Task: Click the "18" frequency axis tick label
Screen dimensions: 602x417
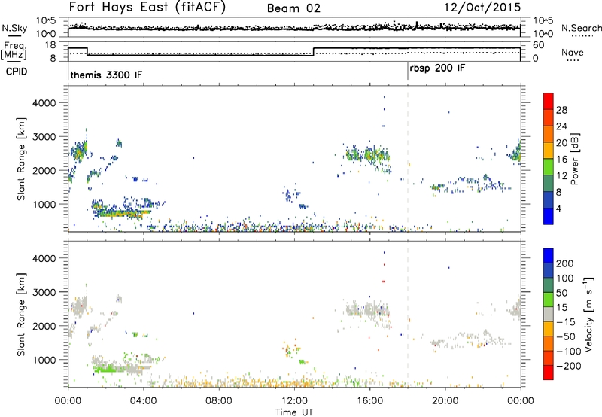Action: click(50, 45)
